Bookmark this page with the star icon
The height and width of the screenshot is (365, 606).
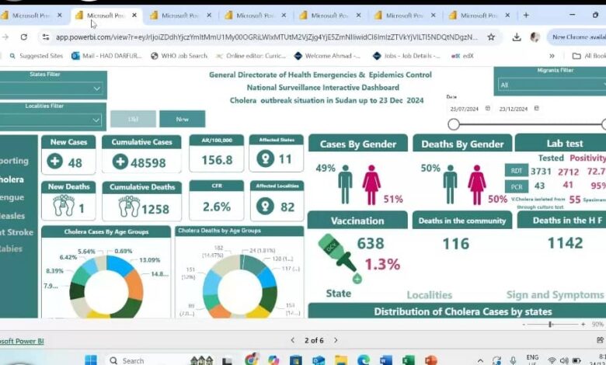pyautogui.click(x=491, y=36)
